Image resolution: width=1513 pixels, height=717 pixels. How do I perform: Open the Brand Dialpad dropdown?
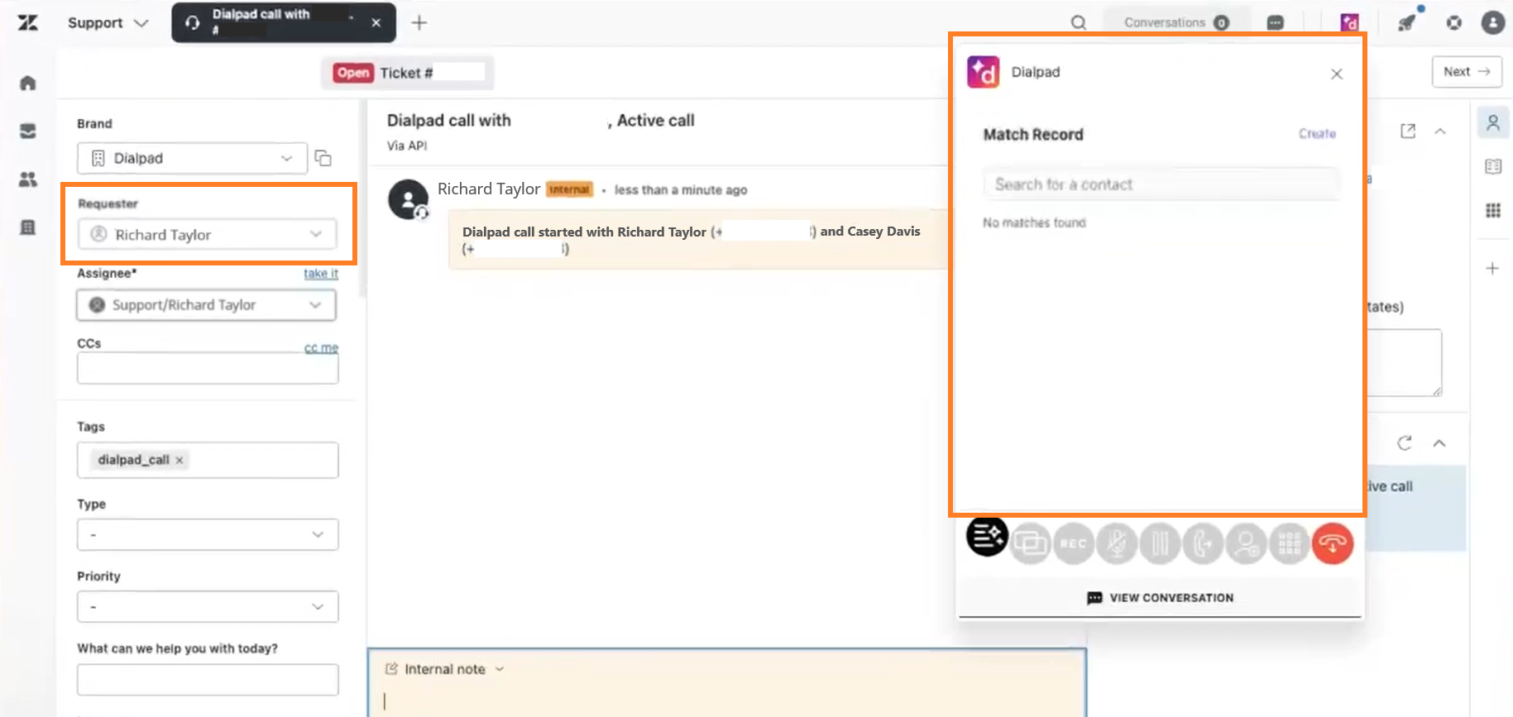192,158
